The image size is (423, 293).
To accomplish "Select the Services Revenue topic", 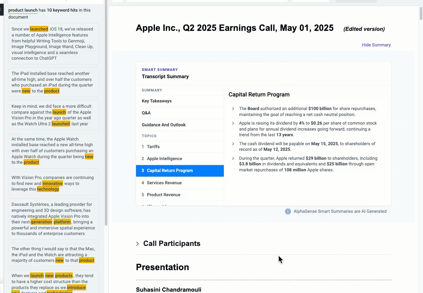I will click(164, 183).
